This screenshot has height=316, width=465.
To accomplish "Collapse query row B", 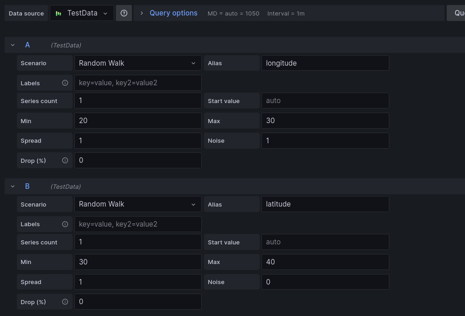I will [x=12, y=186].
